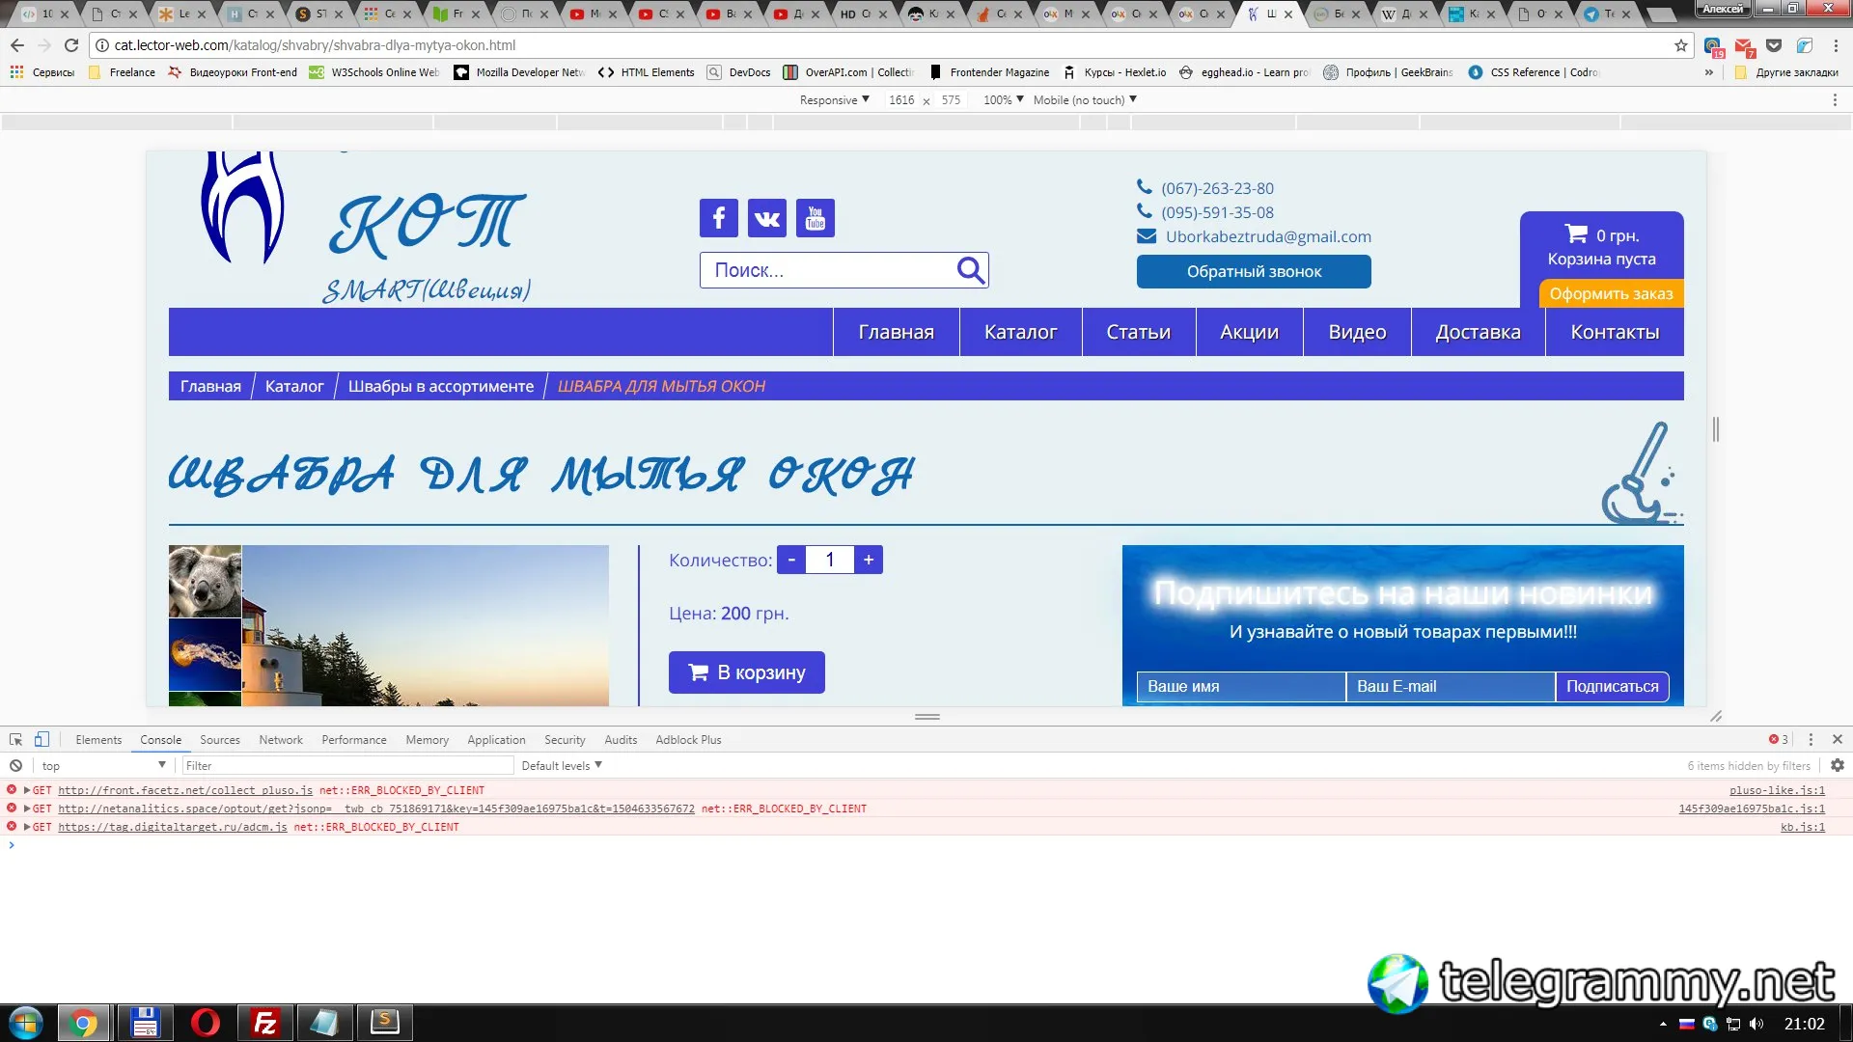1853x1042 pixels.
Task: Switch to the Network tab
Action: pyautogui.click(x=280, y=740)
